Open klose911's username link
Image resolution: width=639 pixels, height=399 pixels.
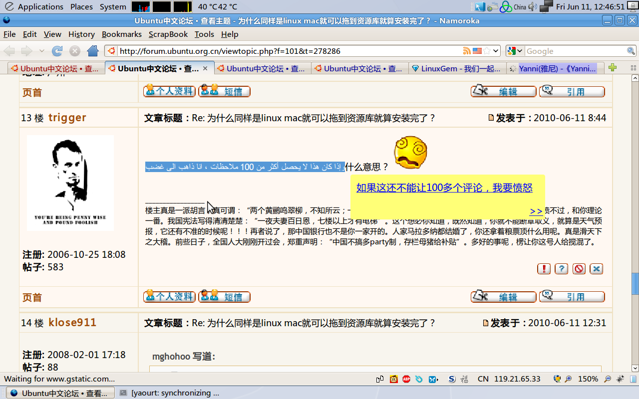(x=72, y=323)
